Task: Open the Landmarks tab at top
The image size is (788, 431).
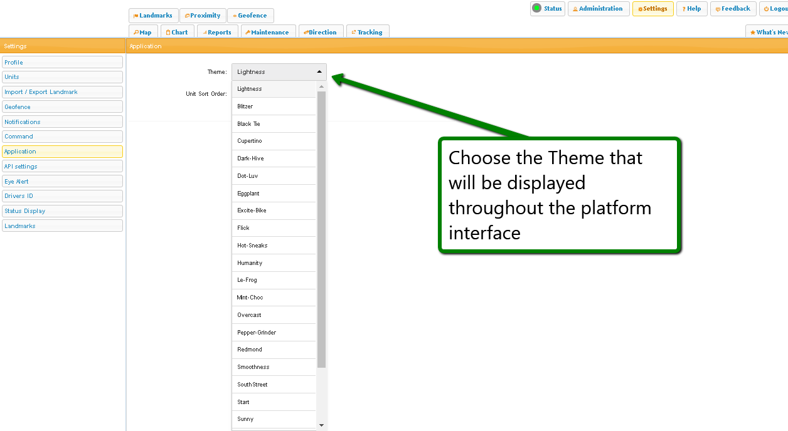Action: click(153, 16)
